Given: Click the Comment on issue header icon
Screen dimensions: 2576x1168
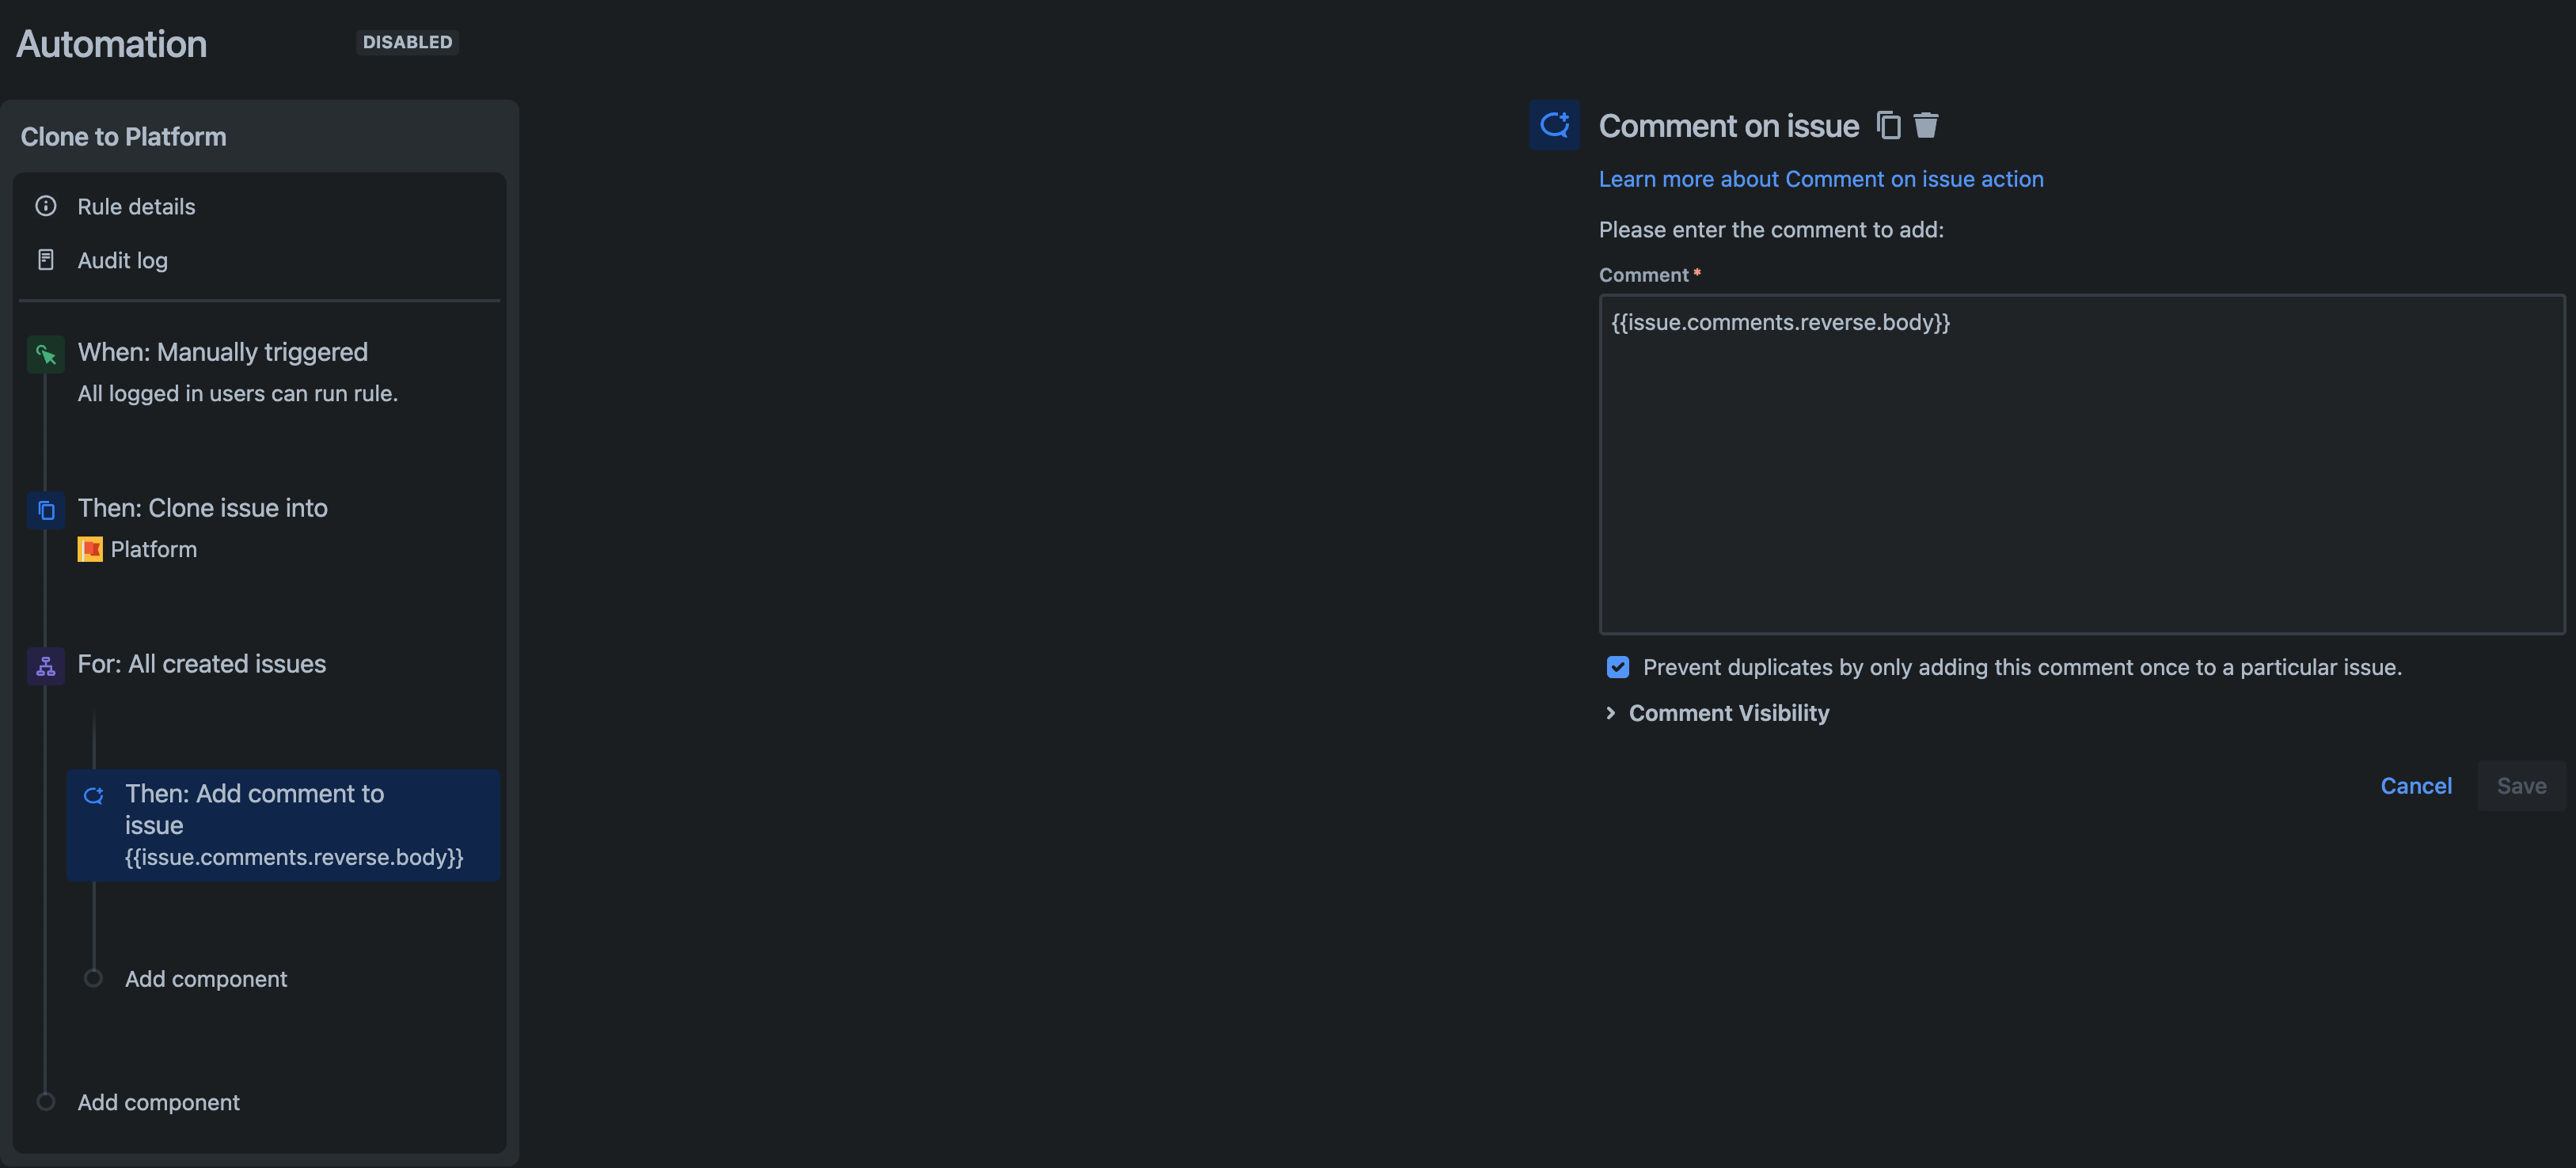Looking at the screenshot, I should [1555, 124].
